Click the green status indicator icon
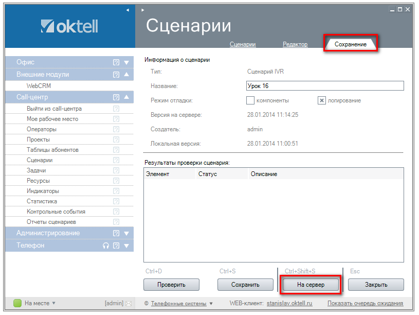This screenshot has width=419, height=315. 17,303
